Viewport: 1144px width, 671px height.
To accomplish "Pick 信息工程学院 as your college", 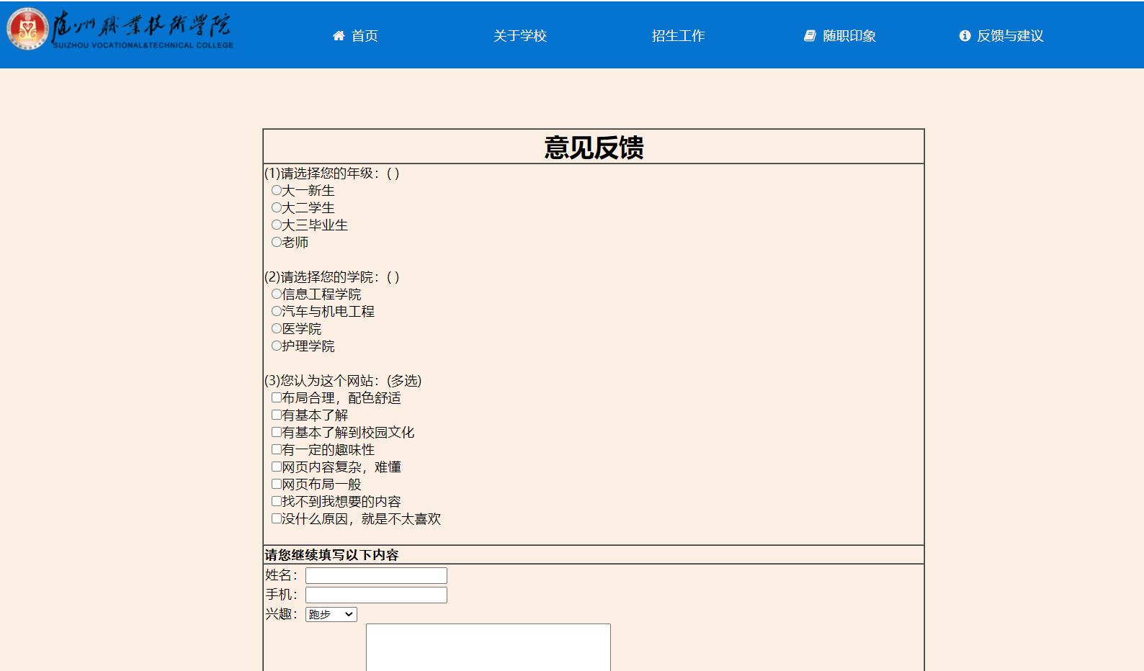I will click(277, 294).
